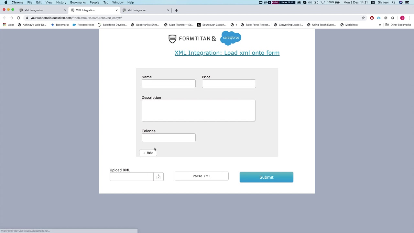Screen dimensions: 414x233
Task: Expand the bookmarks overflow chevron
Action: tap(380, 25)
